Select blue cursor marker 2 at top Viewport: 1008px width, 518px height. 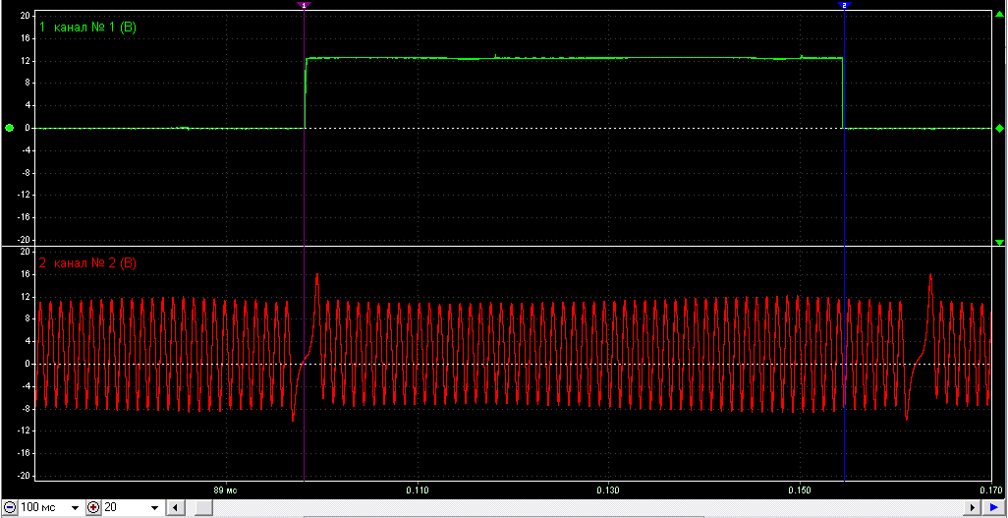click(844, 5)
